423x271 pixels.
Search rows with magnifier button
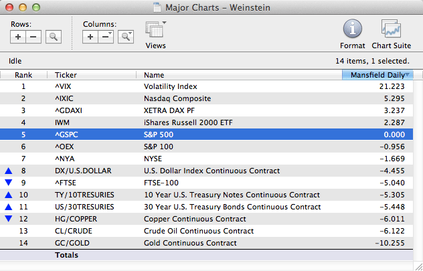53,37
